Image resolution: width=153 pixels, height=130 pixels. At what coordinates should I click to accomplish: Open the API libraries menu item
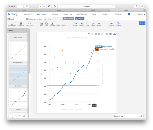tap(82, 14)
